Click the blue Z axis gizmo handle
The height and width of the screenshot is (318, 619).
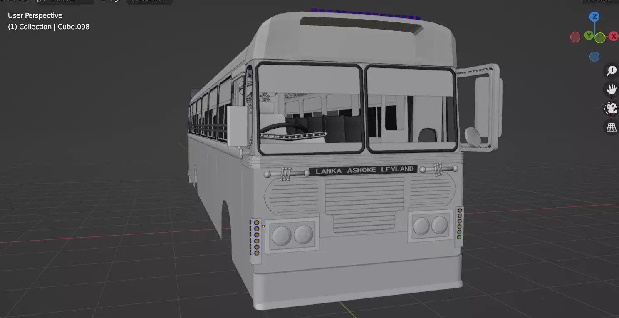click(594, 17)
